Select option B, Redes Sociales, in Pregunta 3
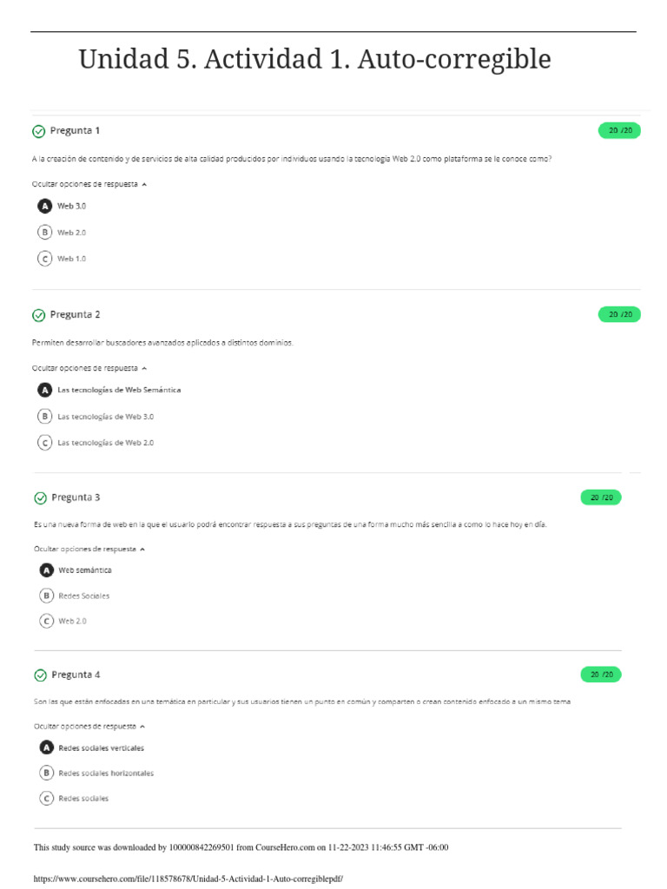This screenshot has height=889, width=667. (47, 596)
